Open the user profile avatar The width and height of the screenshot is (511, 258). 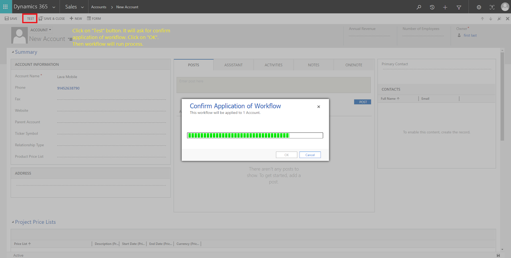coord(505,7)
